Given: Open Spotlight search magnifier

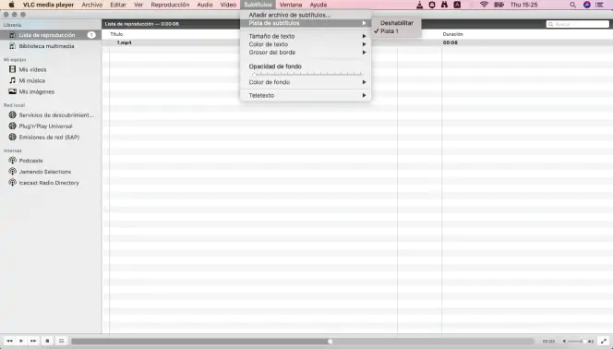Looking at the screenshot, I should (x=572, y=5).
